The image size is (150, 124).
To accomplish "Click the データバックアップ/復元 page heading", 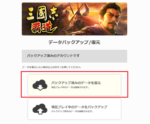I will [x=74, y=42].
